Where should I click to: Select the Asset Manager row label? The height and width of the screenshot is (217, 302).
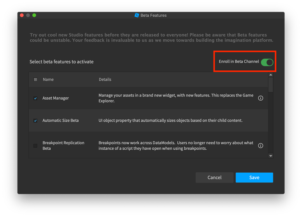tap(55, 98)
